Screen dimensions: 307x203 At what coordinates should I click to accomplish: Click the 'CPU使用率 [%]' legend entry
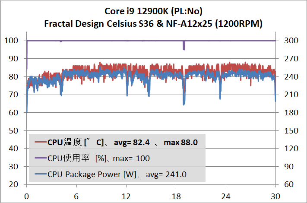(92, 158)
